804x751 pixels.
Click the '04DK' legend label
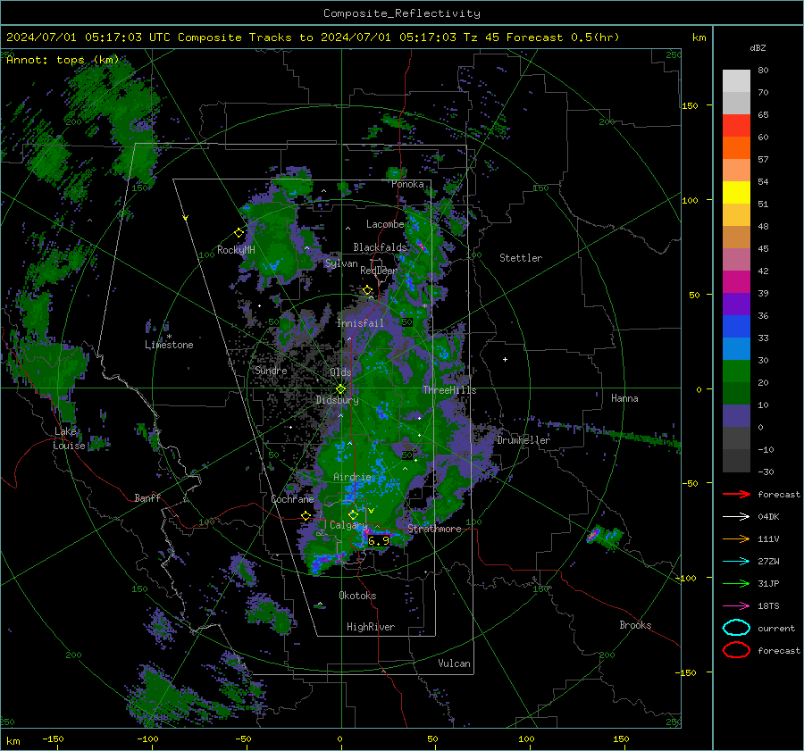(x=768, y=517)
